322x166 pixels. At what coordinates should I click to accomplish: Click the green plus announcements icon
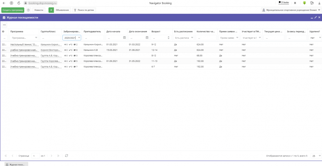point(51,10)
